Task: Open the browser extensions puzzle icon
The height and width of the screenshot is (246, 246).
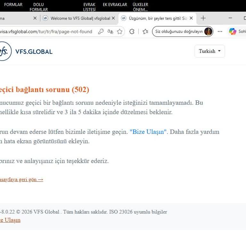Action: (132, 31)
